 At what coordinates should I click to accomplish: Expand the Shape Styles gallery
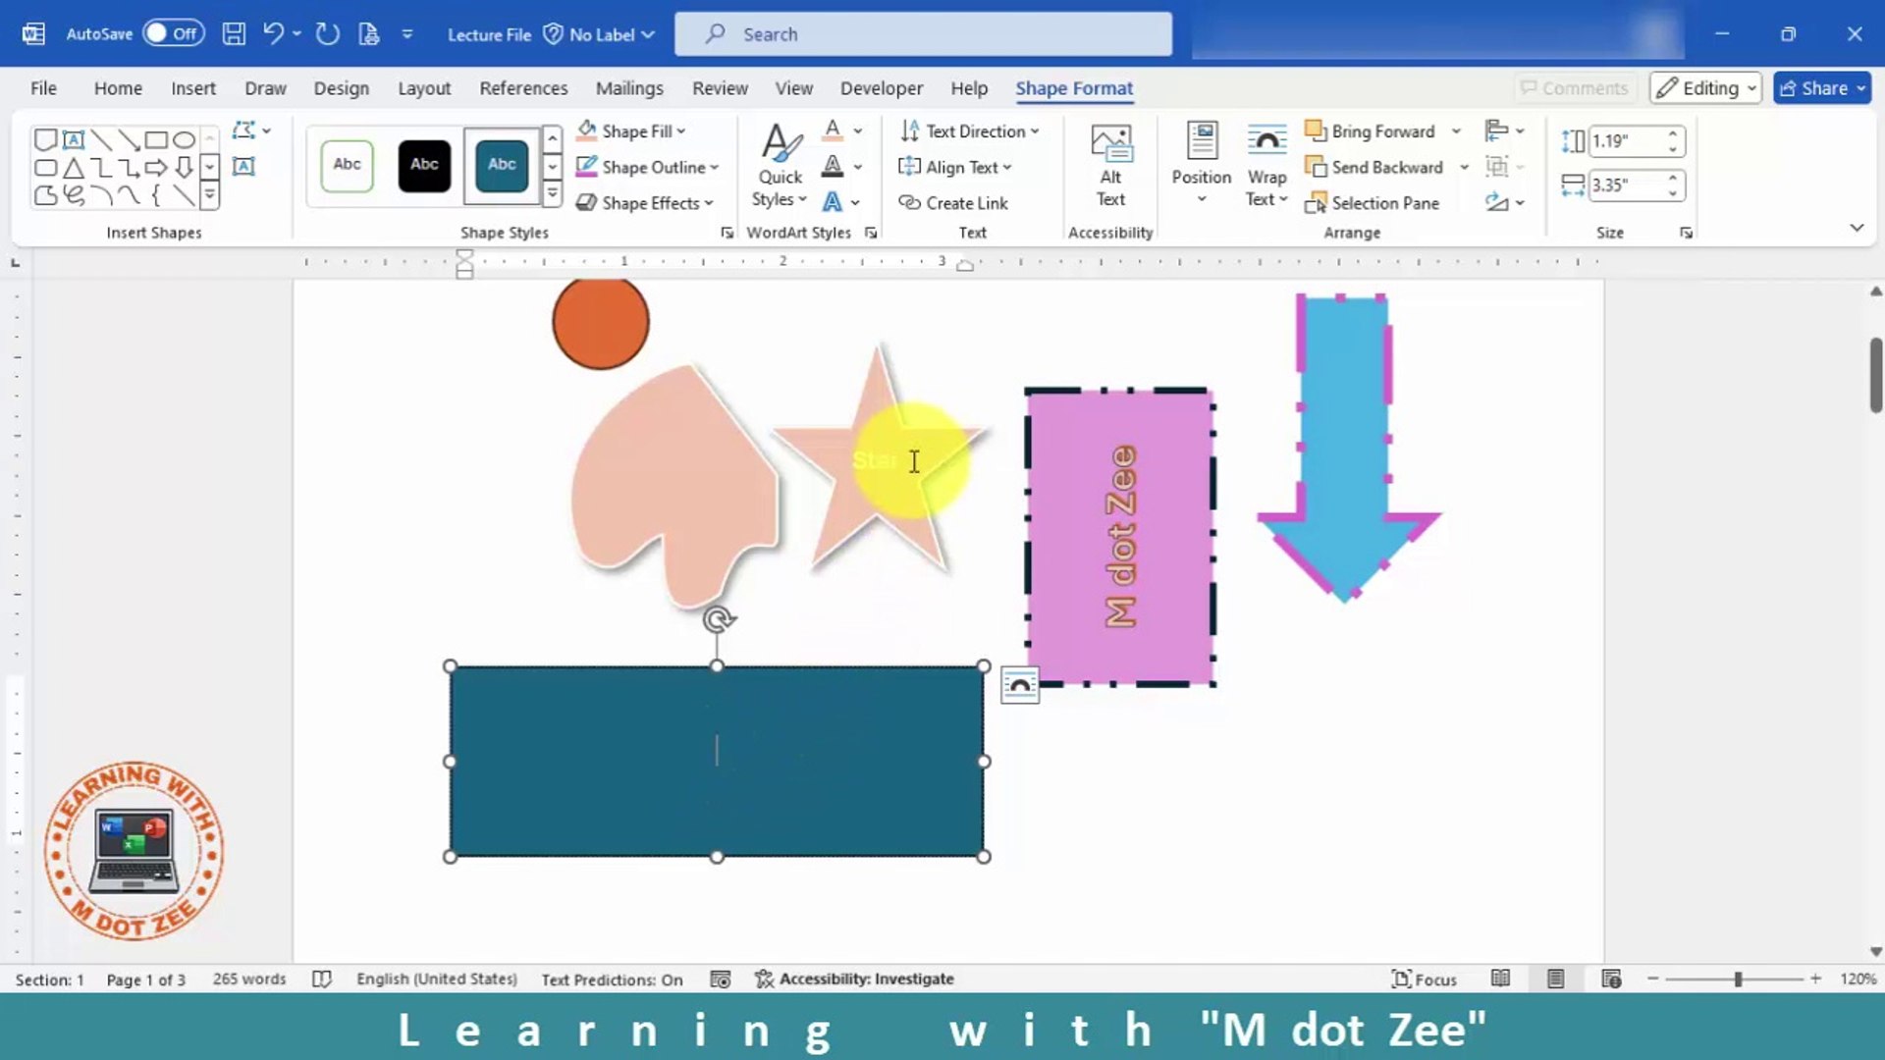552,194
